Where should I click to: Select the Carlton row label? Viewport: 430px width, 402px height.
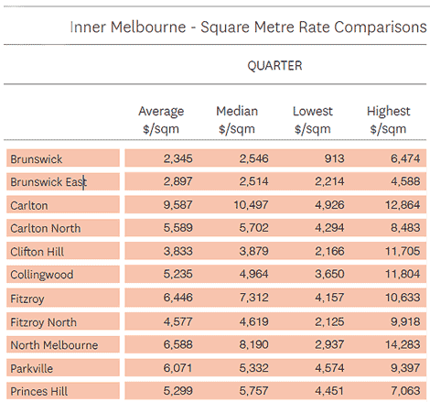[63, 205]
